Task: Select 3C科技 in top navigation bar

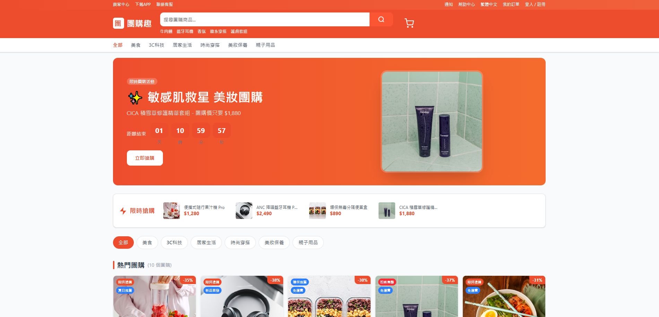Action: point(157,45)
